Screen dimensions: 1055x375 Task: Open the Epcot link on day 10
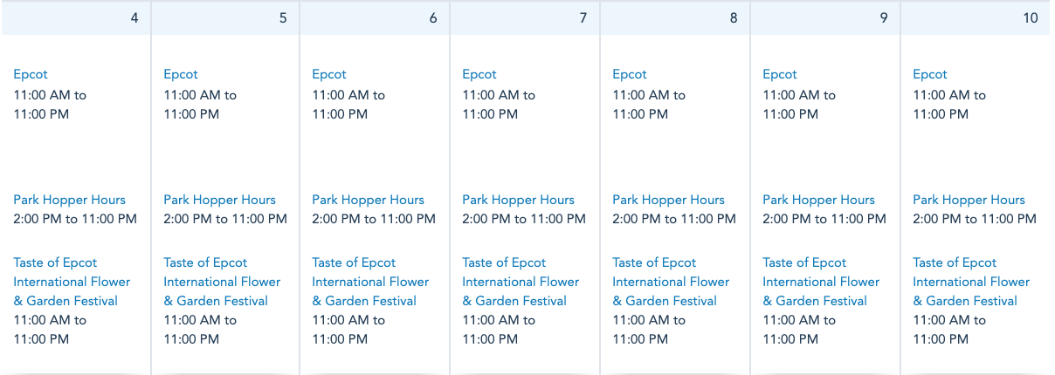(x=930, y=74)
